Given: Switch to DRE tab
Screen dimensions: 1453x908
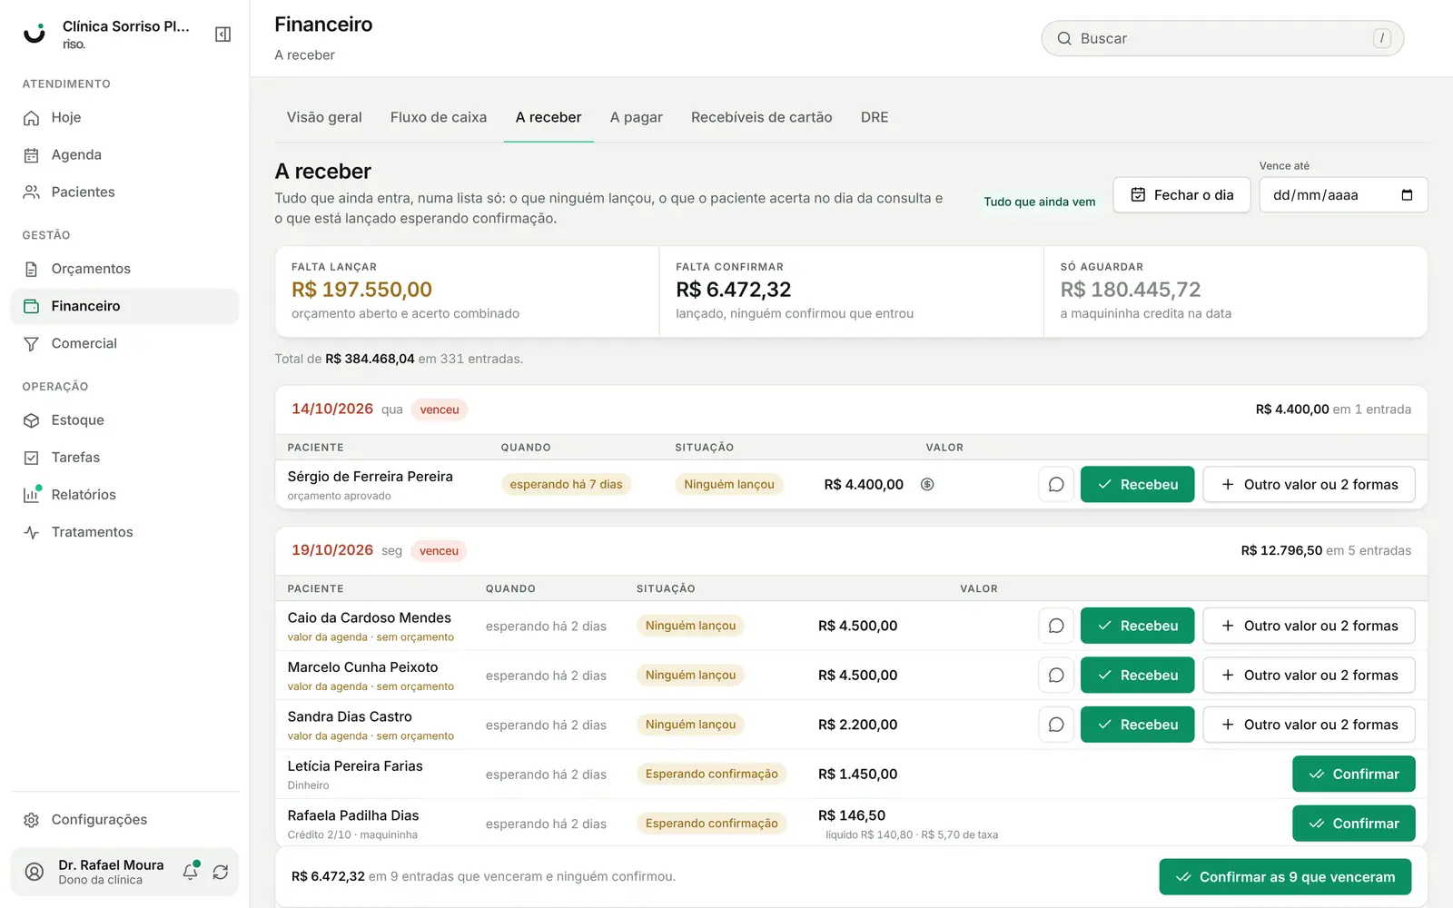Looking at the screenshot, I should (875, 117).
